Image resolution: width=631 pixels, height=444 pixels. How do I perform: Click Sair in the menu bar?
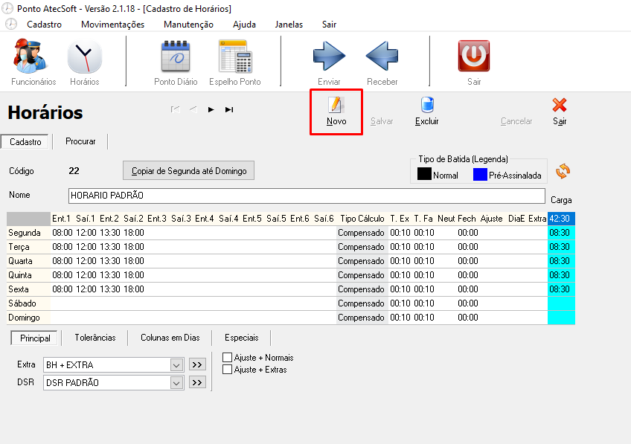pyautogui.click(x=329, y=24)
